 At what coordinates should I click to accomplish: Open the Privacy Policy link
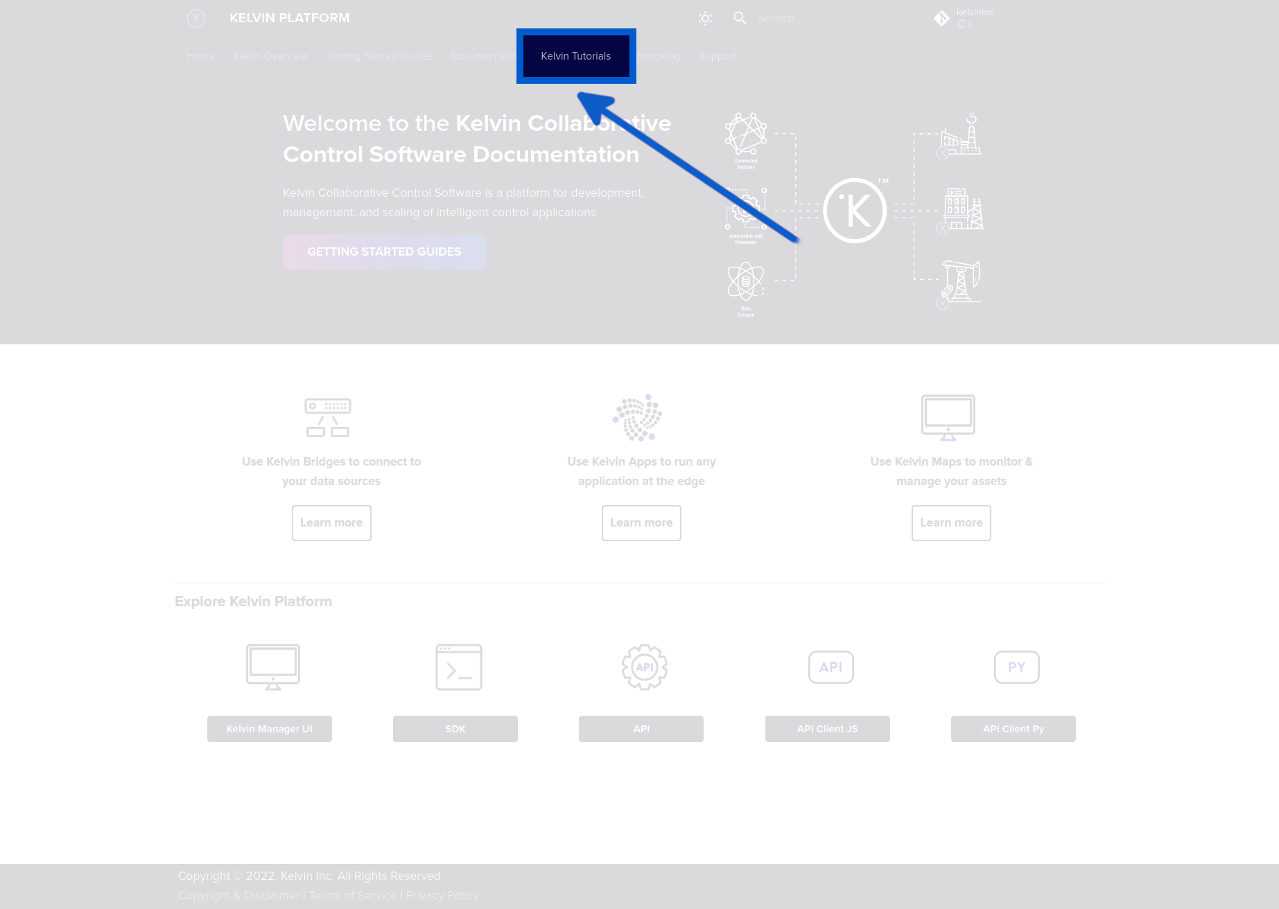(442, 895)
